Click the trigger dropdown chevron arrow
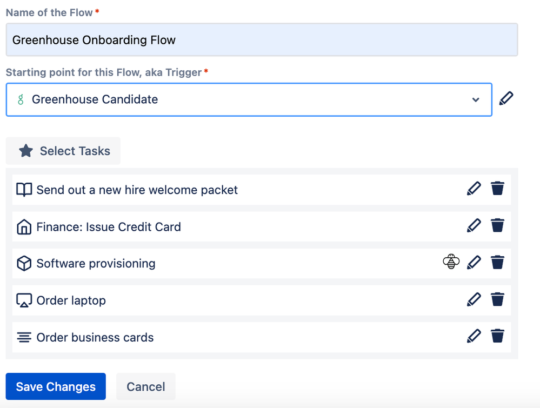 (476, 100)
